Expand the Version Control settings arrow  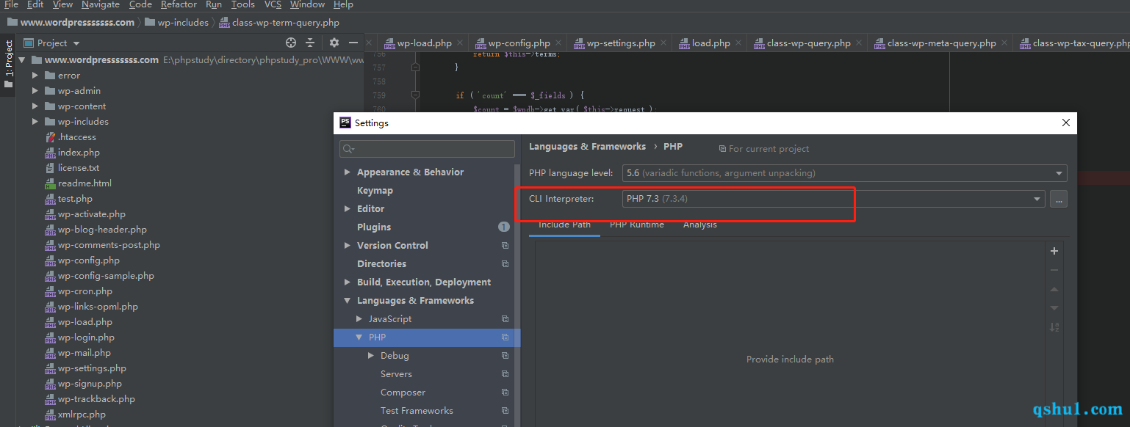coord(348,246)
